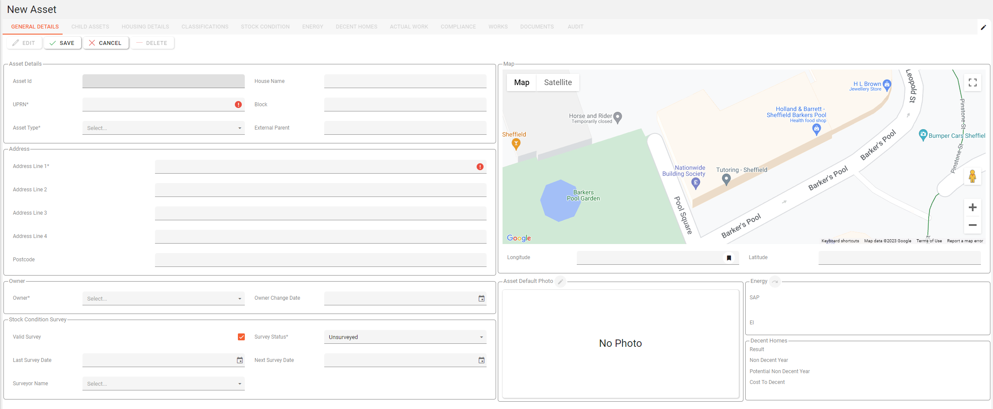This screenshot has width=993, height=409.
Task: Open the Owner Change Date calendar
Action: click(x=481, y=298)
